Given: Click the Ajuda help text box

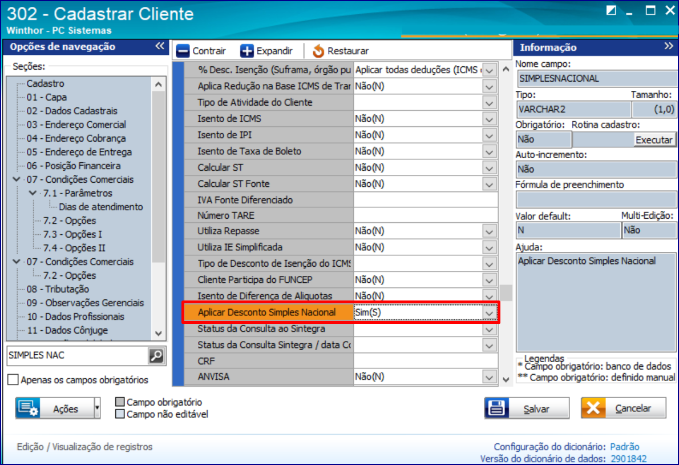Looking at the screenshot, I should tap(596, 302).
